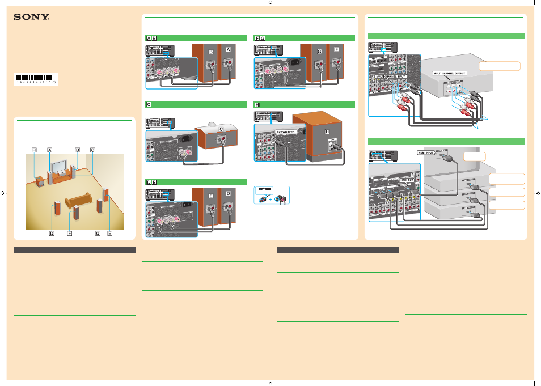The width and height of the screenshot is (541, 386).
Task: Click the MULTI CHANNEL OUTPUT label
Action: click(x=449, y=74)
